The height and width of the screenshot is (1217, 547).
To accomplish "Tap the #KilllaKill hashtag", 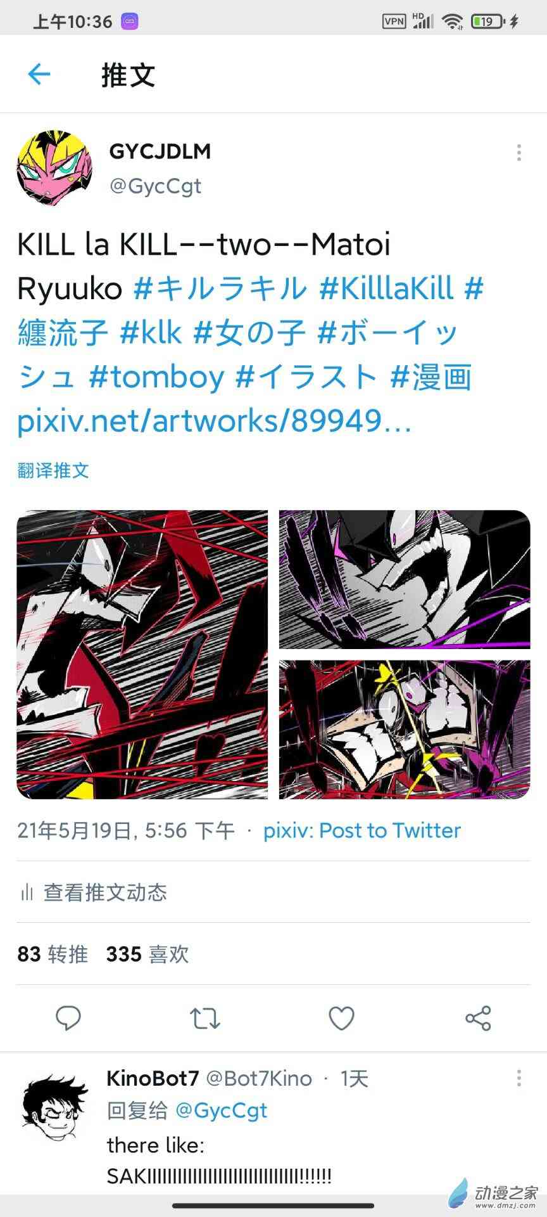I will coord(386,288).
